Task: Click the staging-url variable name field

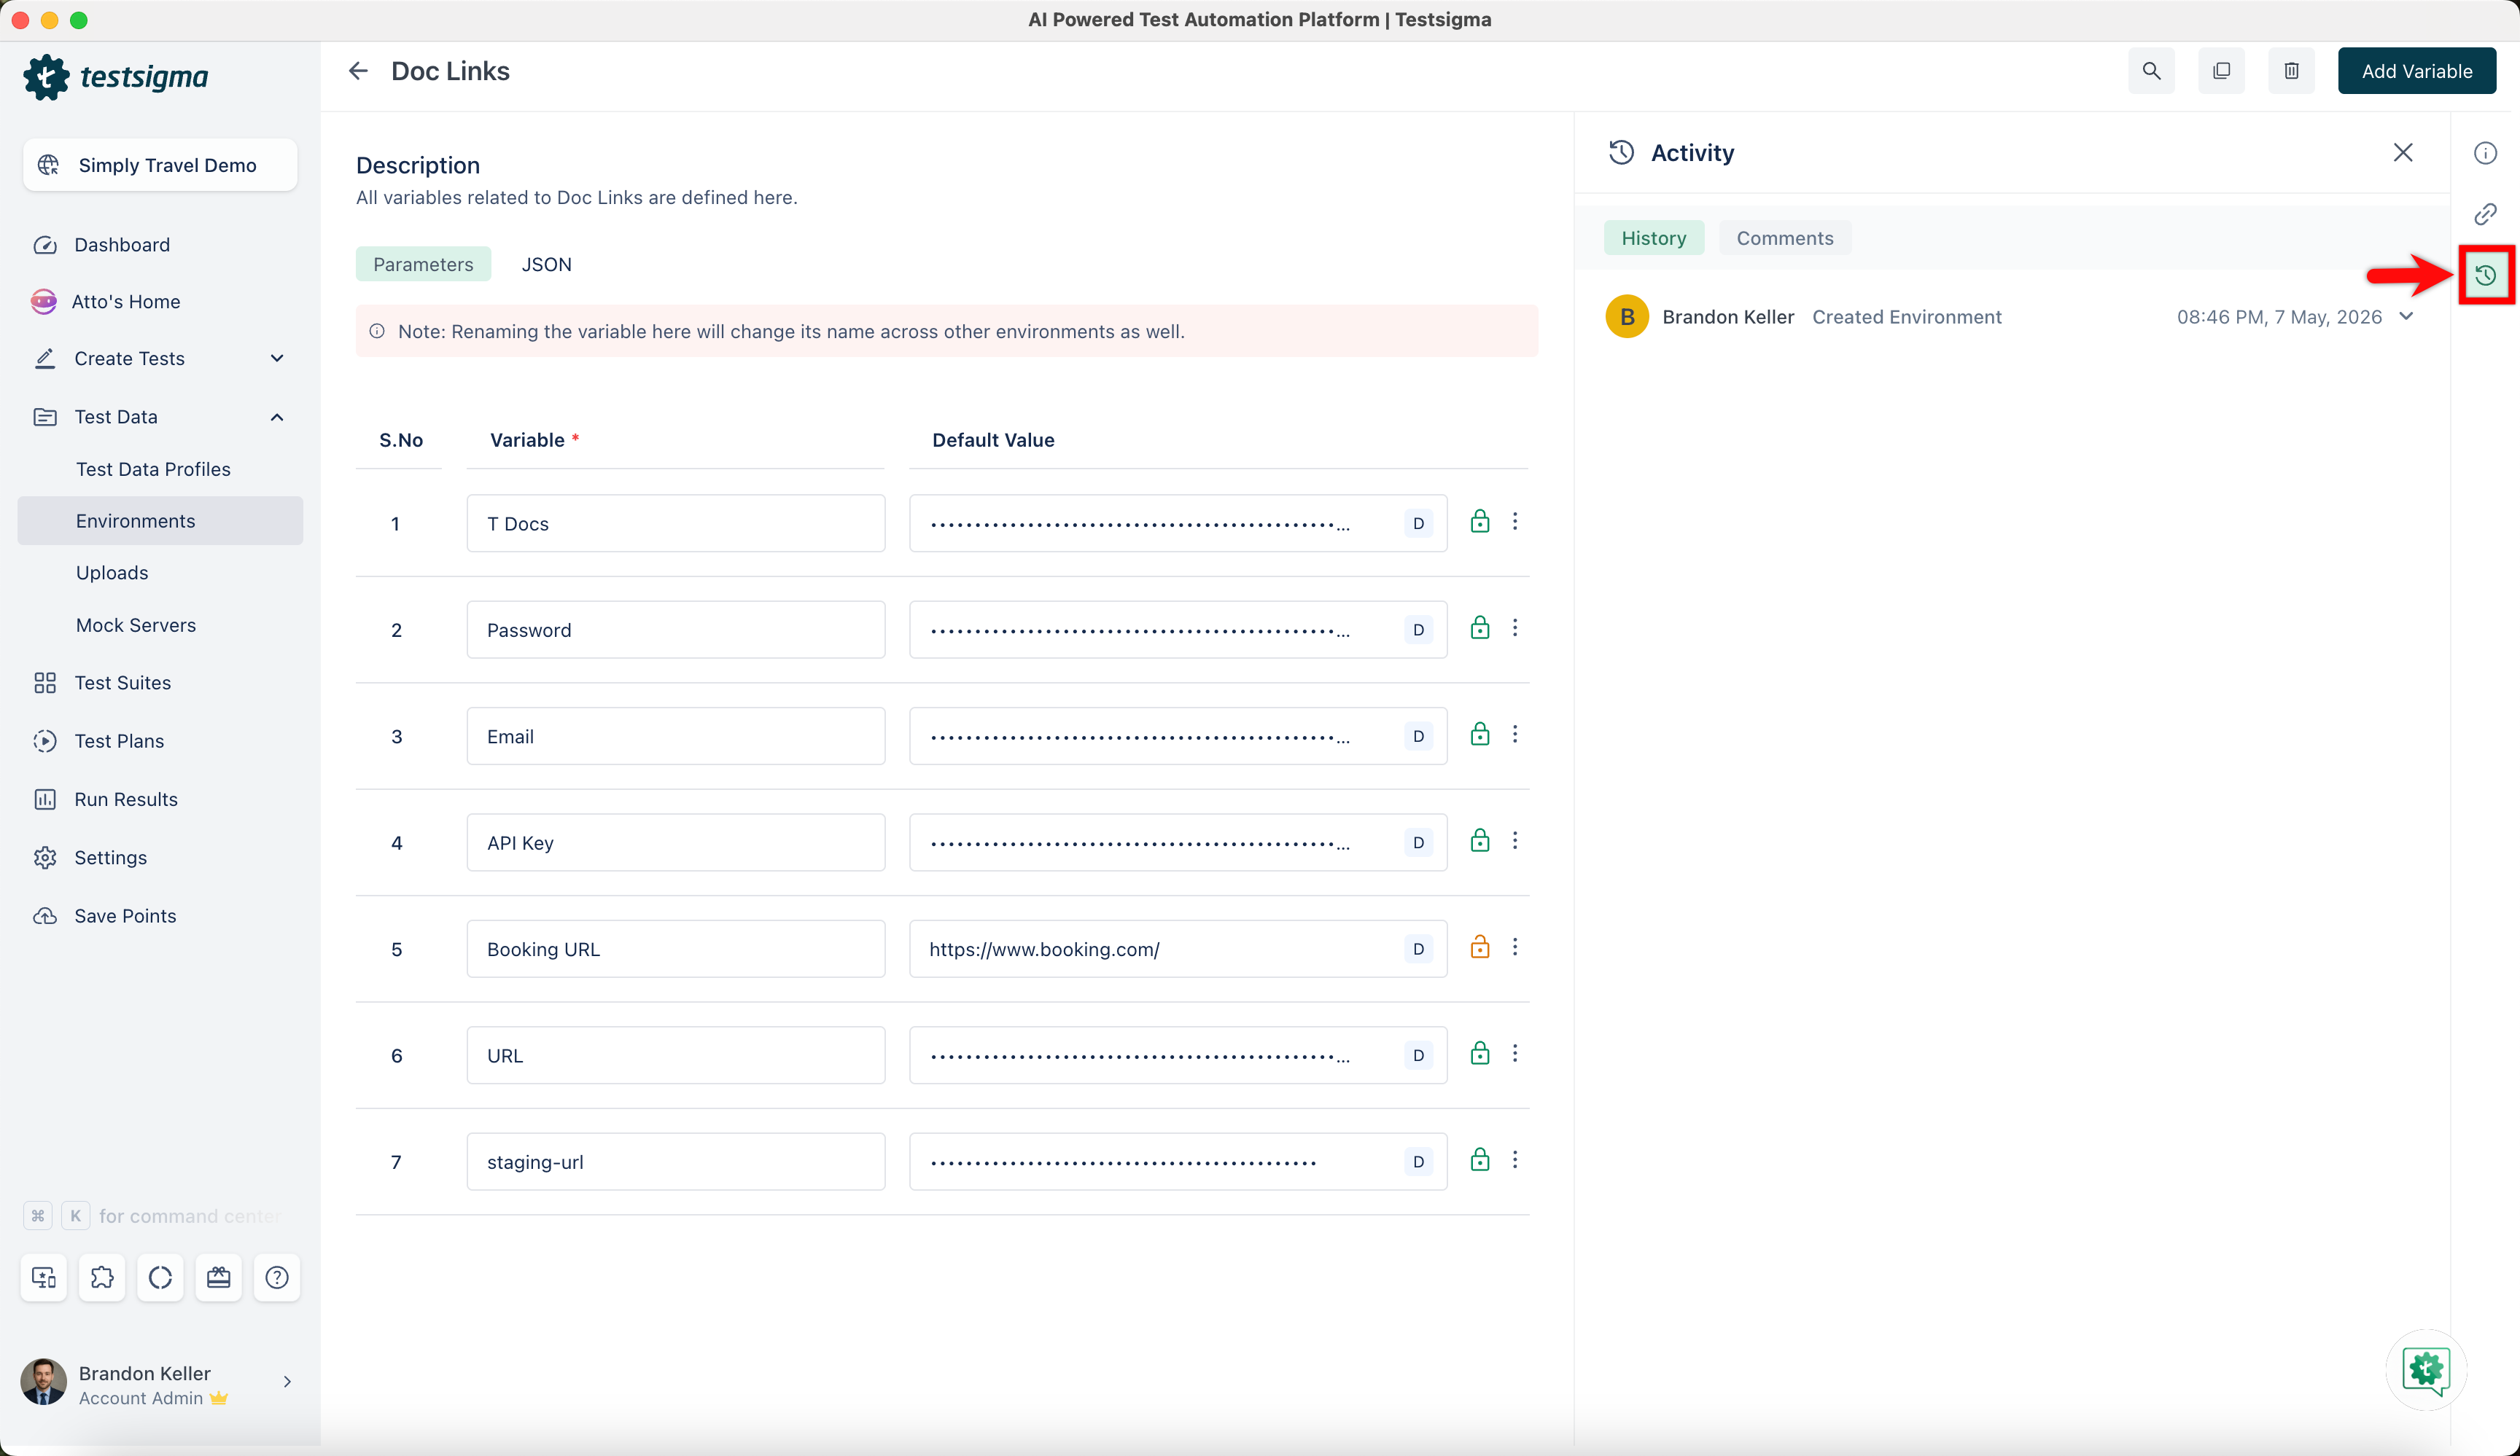Action: [x=675, y=1161]
